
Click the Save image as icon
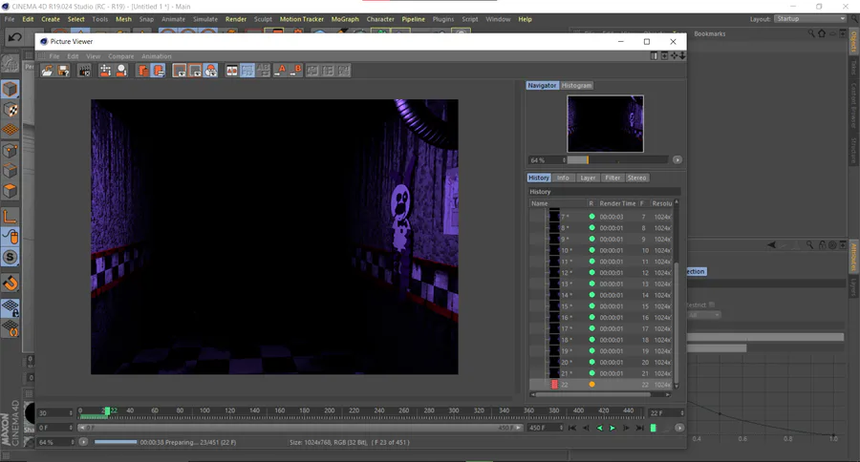click(x=64, y=71)
